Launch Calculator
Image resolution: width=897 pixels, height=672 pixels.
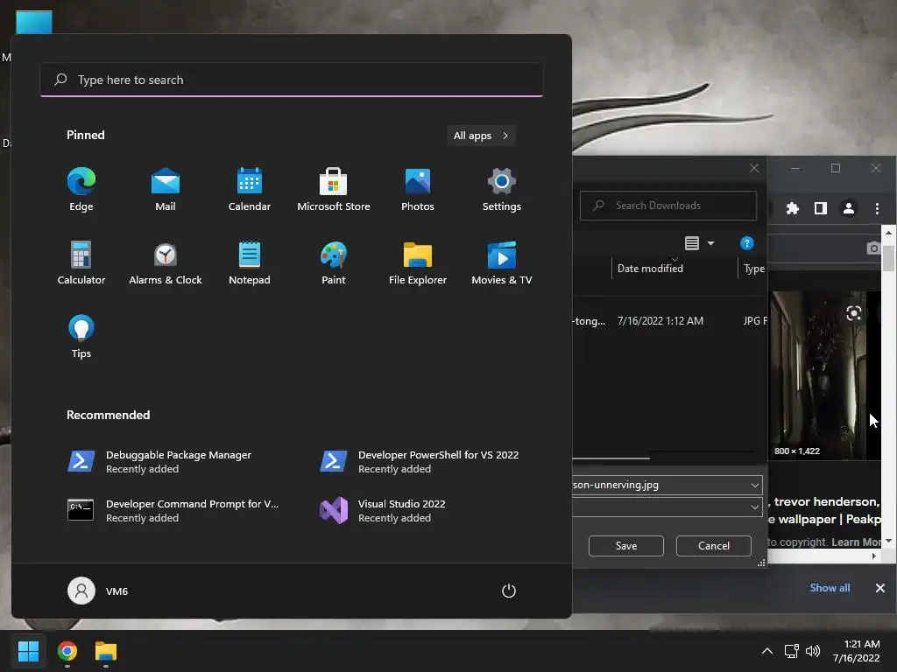[81, 262]
